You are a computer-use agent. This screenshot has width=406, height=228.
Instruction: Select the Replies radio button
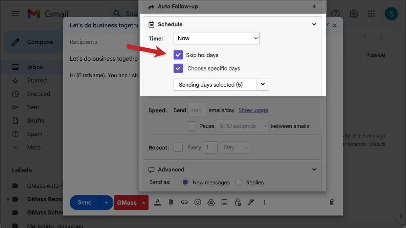(239, 182)
